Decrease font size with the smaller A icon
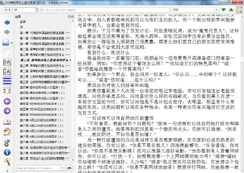244x173 pixels. tap(7, 71)
